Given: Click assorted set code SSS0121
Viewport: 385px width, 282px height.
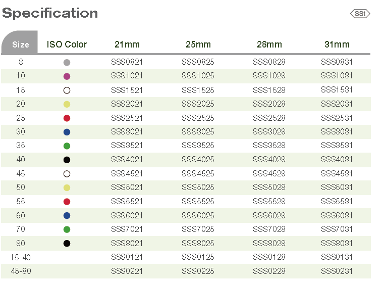Looking at the screenshot, I should pyautogui.click(x=127, y=257).
